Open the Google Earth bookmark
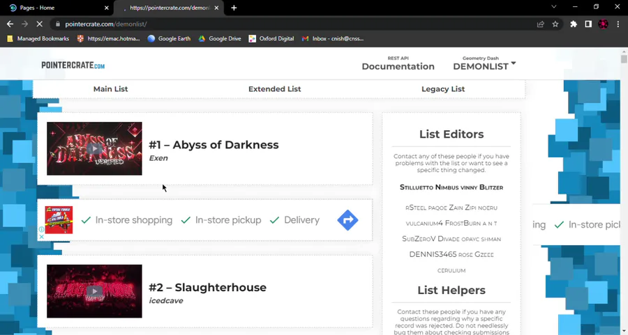Viewport: 628px width, 335px height. click(x=169, y=39)
